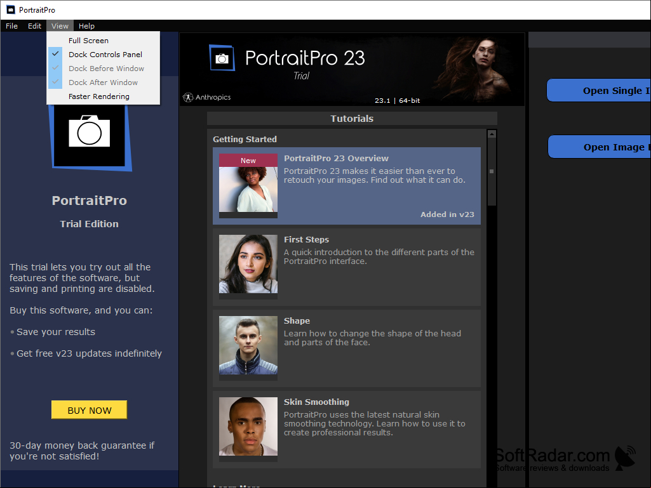Screen dimensions: 651x488
Task: Click the '23.1 | 64-bit' version text
Action: coord(398,100)
